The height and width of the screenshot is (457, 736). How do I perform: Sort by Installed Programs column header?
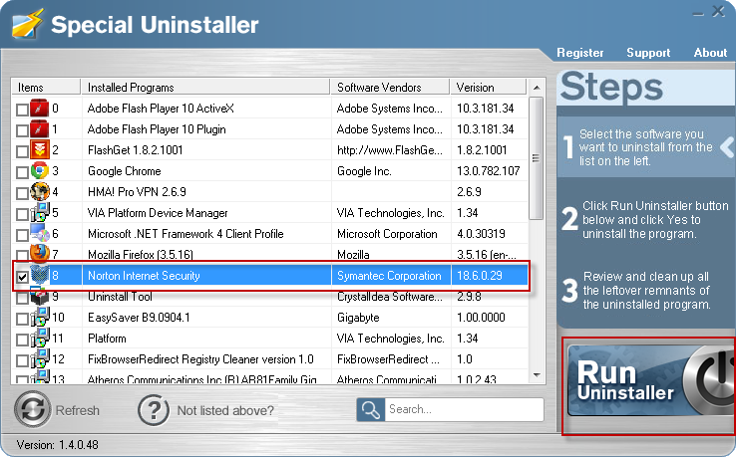pyautogui.click(x=205, y=88)
